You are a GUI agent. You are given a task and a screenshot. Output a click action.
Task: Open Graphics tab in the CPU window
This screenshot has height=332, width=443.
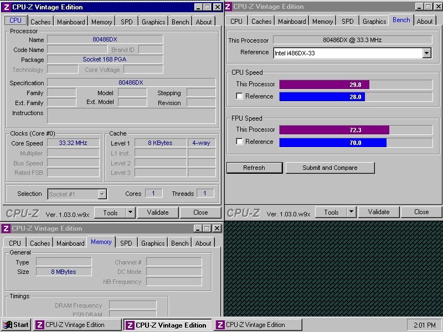(153, 22)
